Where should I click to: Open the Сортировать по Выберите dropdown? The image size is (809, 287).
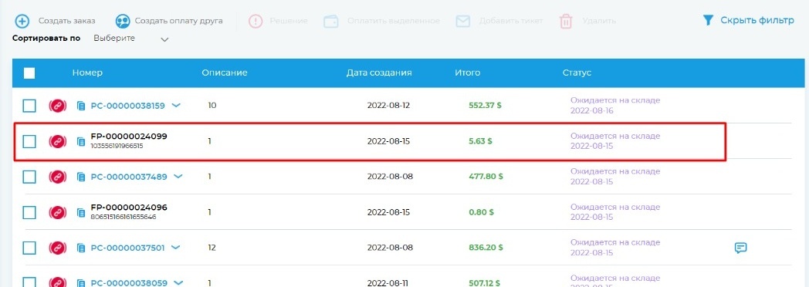[131, 39]
